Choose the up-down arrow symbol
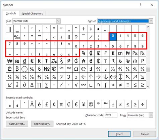Viewport: 159px width, 140px height. click(120, 77)
